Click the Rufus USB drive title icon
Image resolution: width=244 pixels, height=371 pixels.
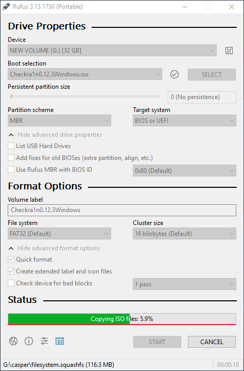coord(6,7)
